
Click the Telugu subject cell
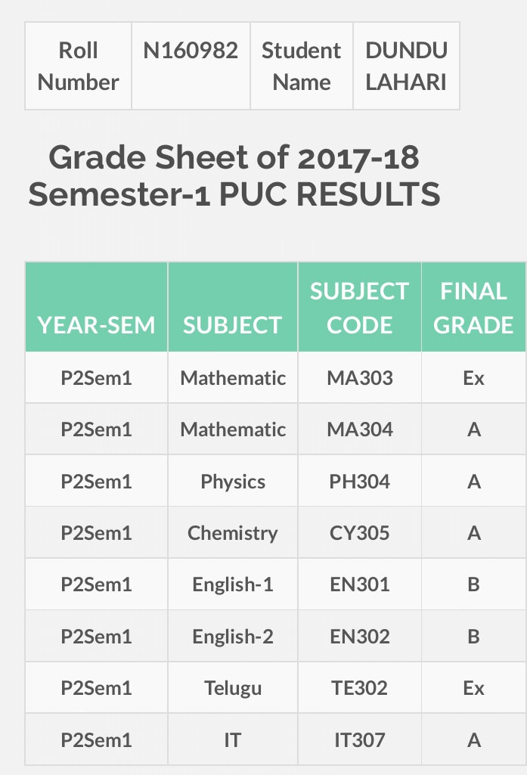pos(233,687)
